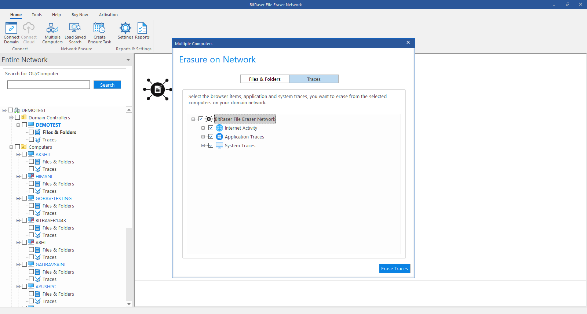Select the GAURAVSAINI computer name
The image size is (587, 314).
pyautogui.click(x=50, y=264)
